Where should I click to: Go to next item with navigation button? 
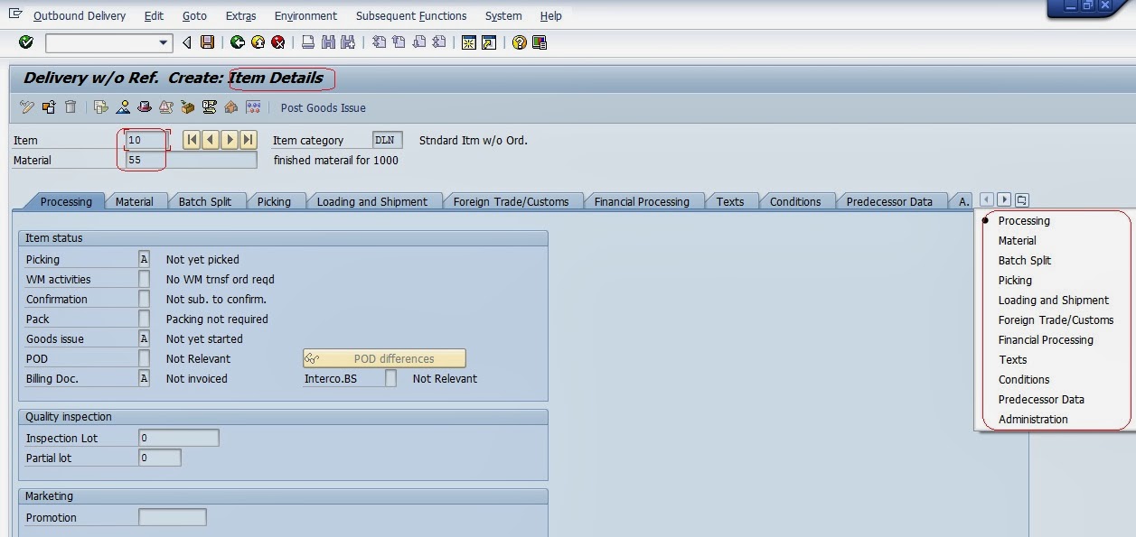click(230, 140)
